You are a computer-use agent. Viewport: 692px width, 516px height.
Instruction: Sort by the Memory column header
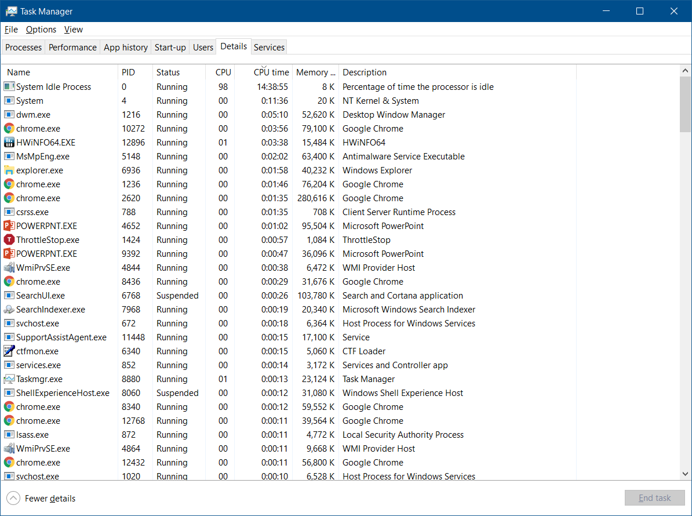tap(315, 72)
